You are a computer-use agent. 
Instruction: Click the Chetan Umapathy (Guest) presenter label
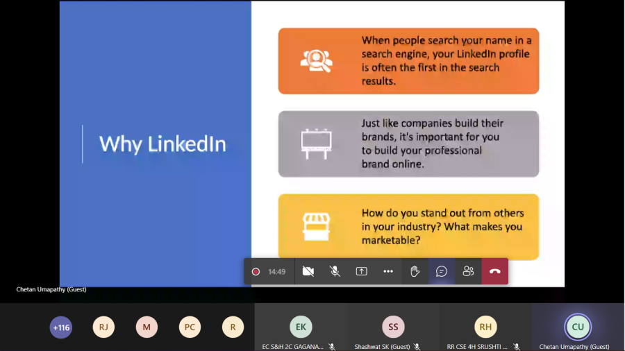[x=51, y=289]
